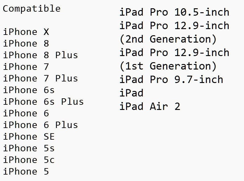
Task: Click the iPhone 5c entry
Action: tap(29, 160)
